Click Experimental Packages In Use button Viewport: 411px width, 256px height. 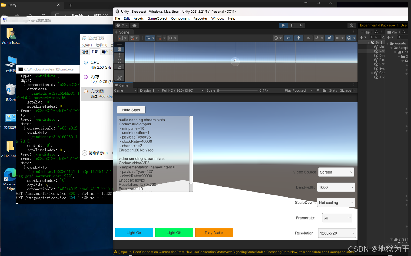383,26
